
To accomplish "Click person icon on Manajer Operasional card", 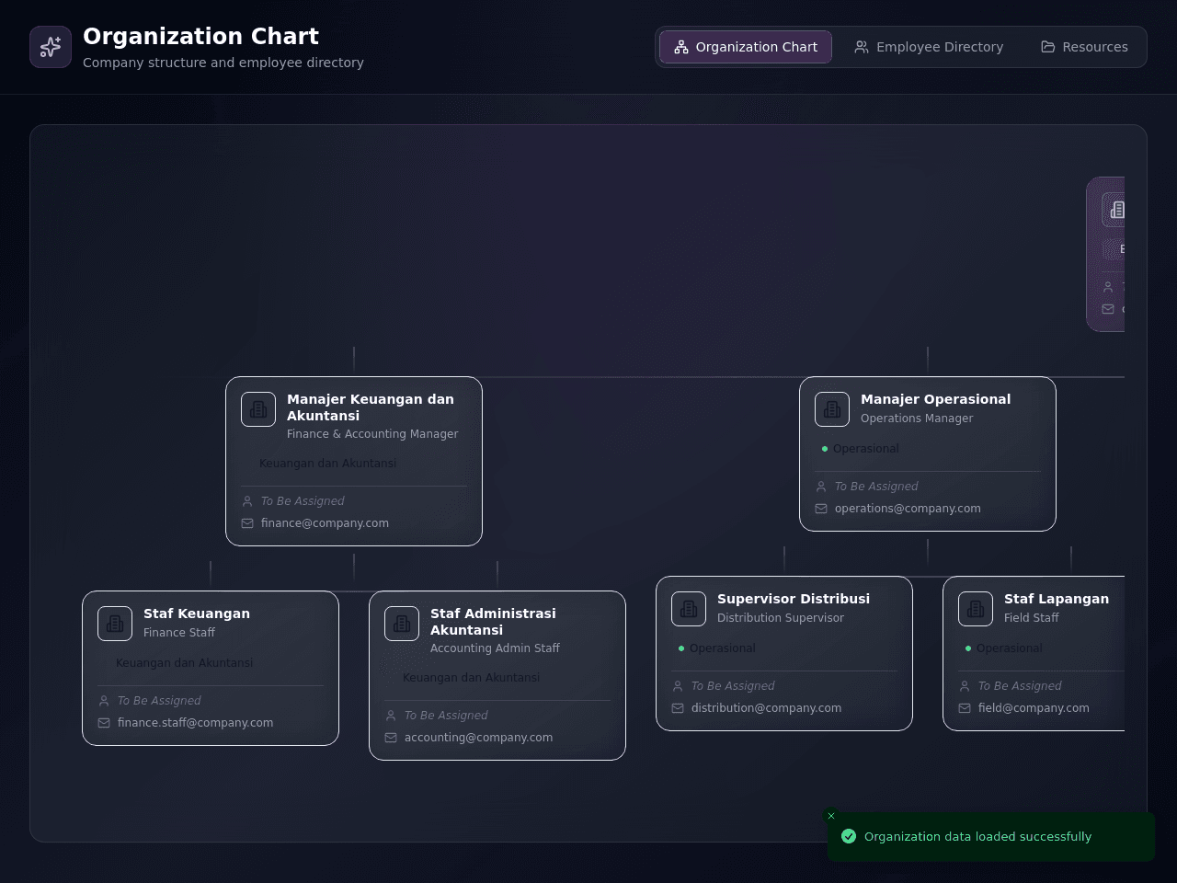I will [x=821, y=487].
